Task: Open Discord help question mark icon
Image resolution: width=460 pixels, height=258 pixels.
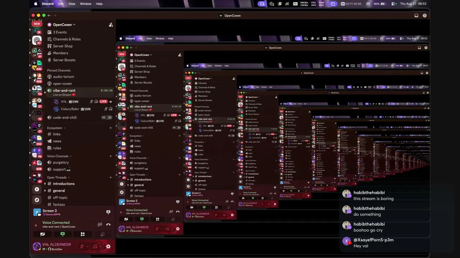Action: 425,15
